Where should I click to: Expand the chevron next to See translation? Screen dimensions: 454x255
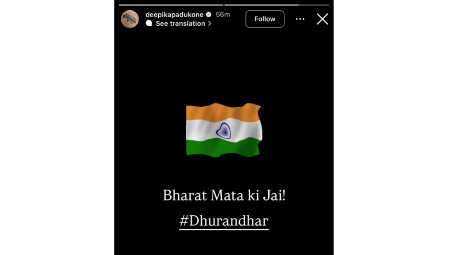click(210, 23)
